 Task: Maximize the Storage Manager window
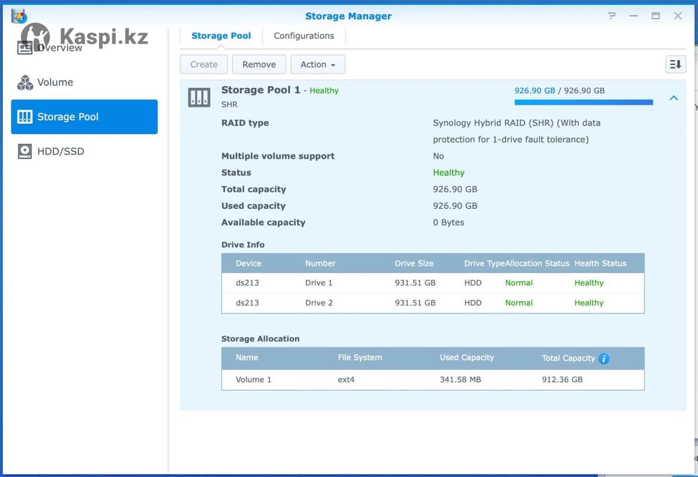(656, 16)
